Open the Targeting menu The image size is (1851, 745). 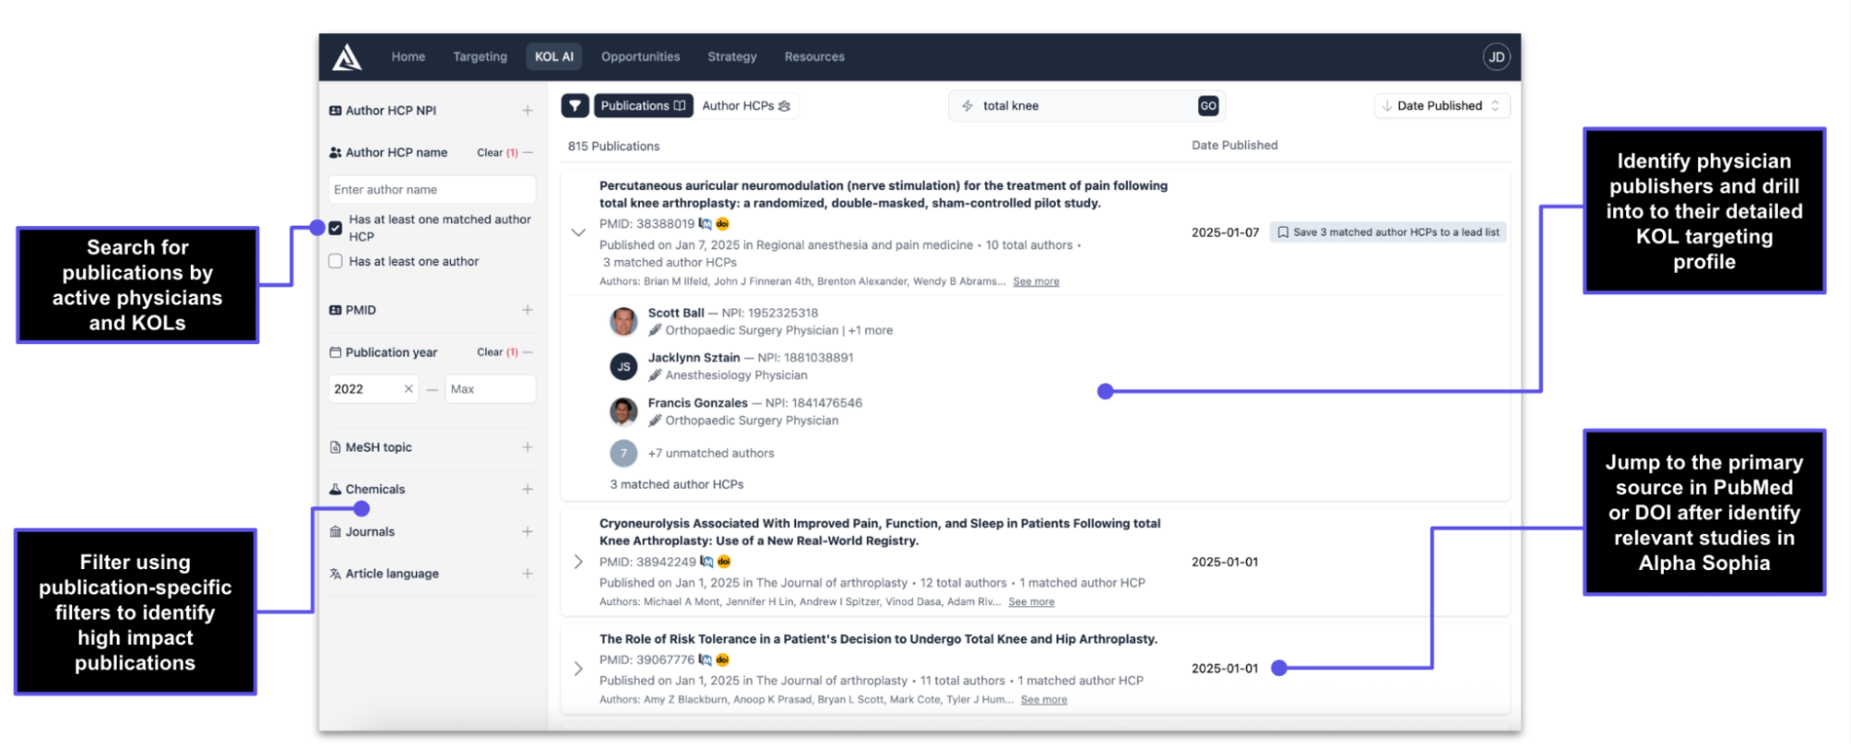[x=480, y=56]
